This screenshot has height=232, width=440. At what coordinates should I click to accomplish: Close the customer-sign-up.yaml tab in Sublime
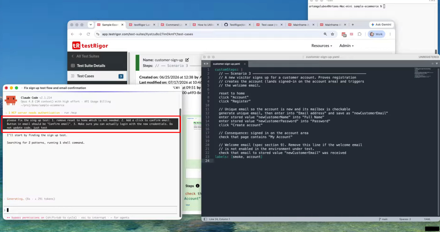tap(245, 64)
